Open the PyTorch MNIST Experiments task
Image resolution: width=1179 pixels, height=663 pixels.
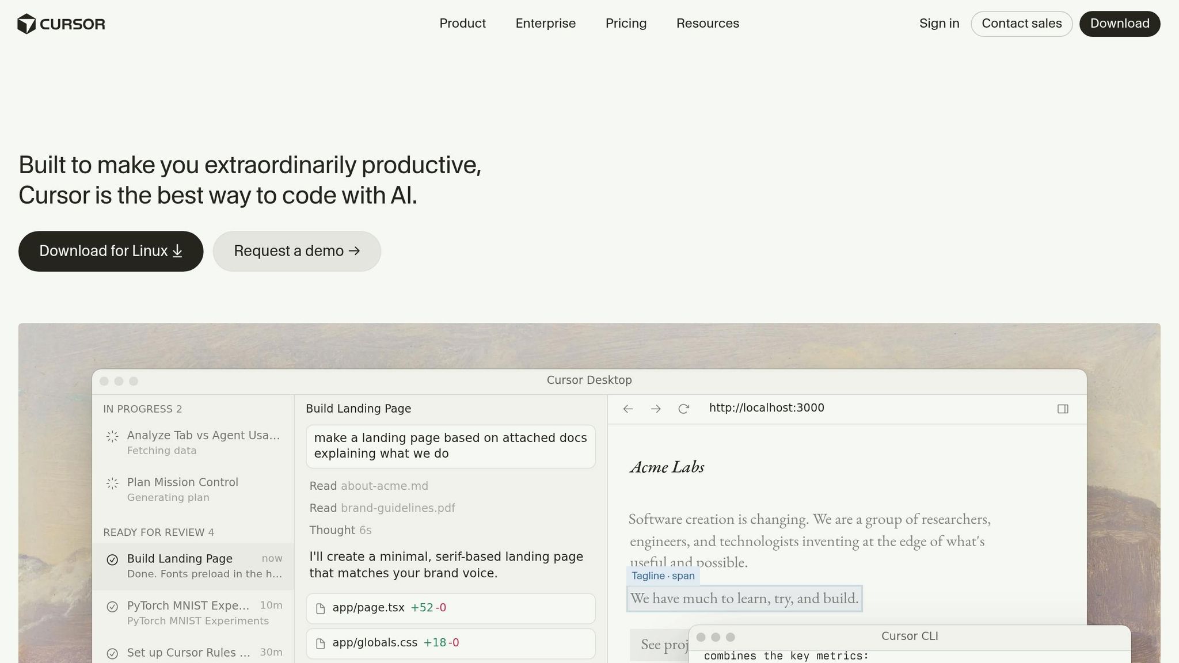coord(193,614)
